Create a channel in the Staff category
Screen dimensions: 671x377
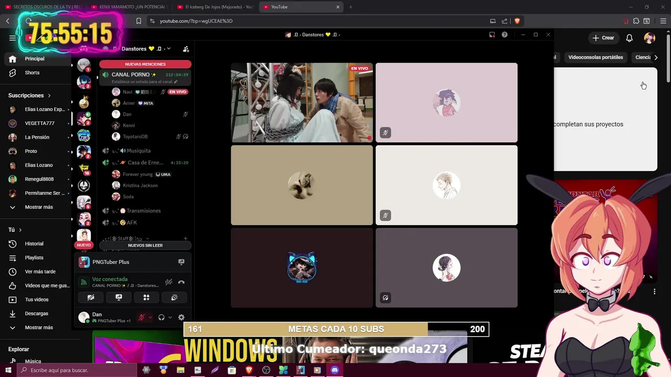185,238
